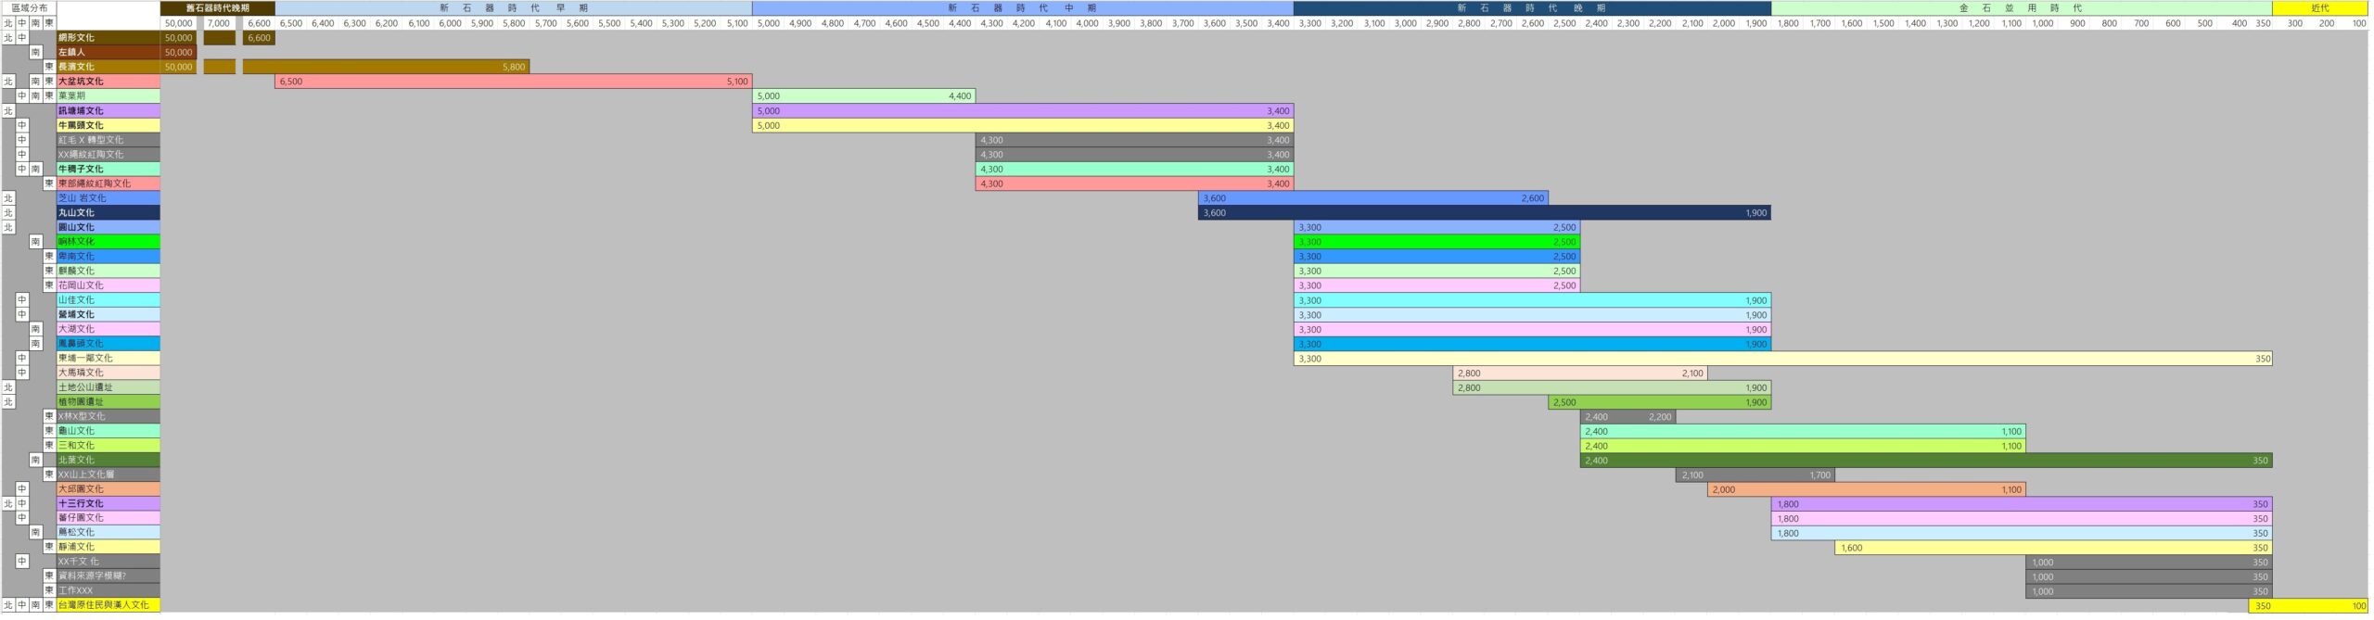The width and height of the screenshot is (2374, 620).
Task: Click the 網形文化 row label
Action: pyautogui.click(x=108, y=38)
